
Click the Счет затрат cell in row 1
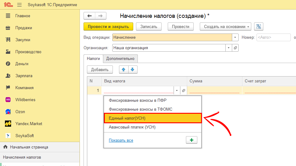click(269, 90)
